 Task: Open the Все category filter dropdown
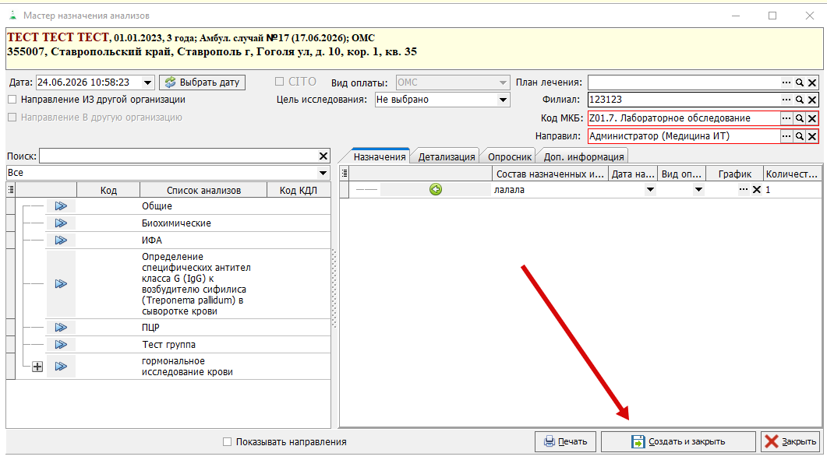[323, 173]
